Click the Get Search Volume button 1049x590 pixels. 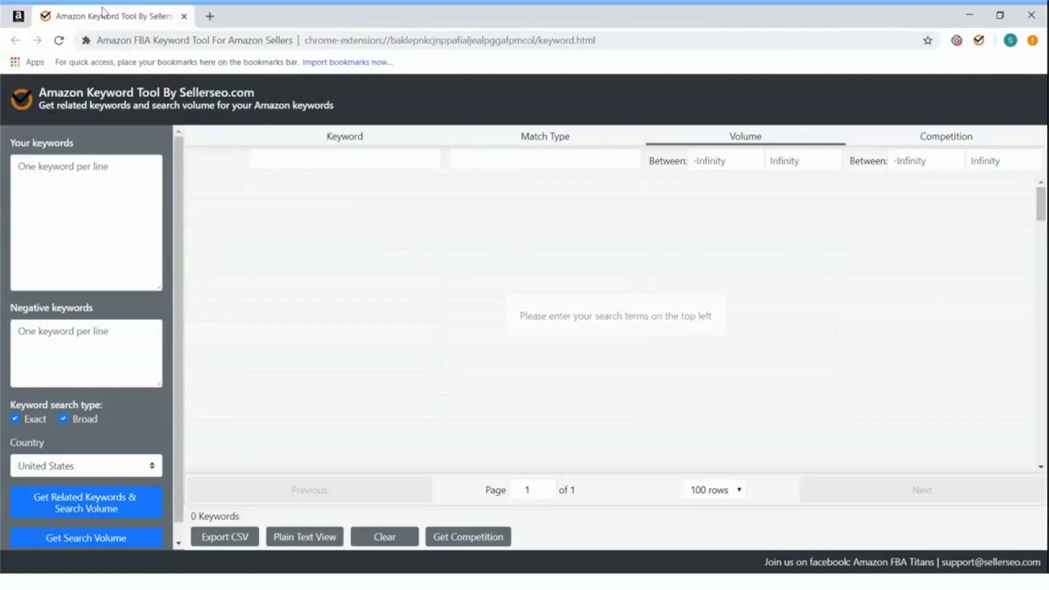86,538
